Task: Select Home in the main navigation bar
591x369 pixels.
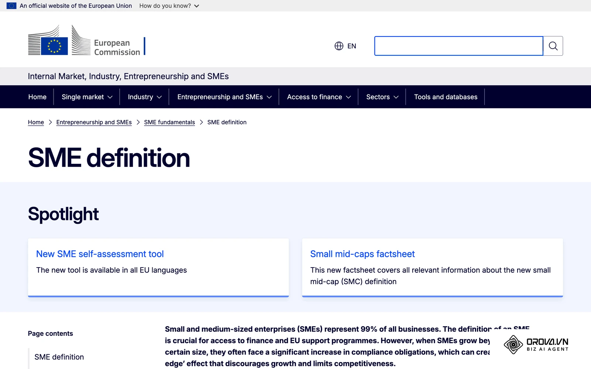Action: click(x=37, y=97)
